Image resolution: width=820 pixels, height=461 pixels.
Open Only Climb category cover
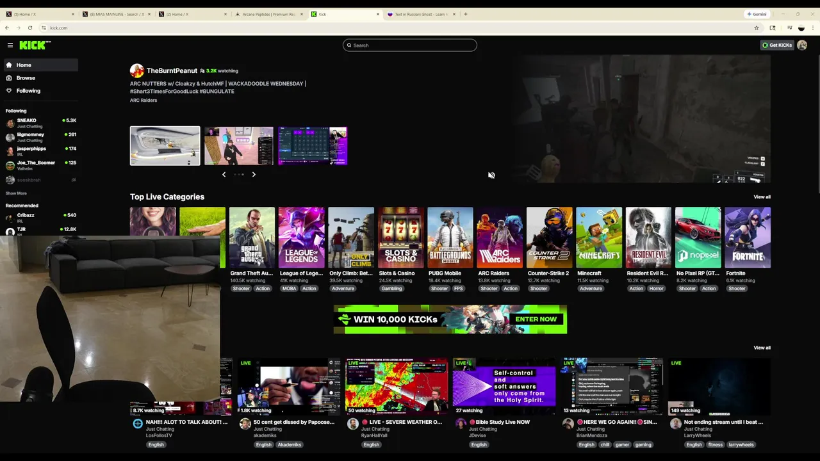coord(351,237)
